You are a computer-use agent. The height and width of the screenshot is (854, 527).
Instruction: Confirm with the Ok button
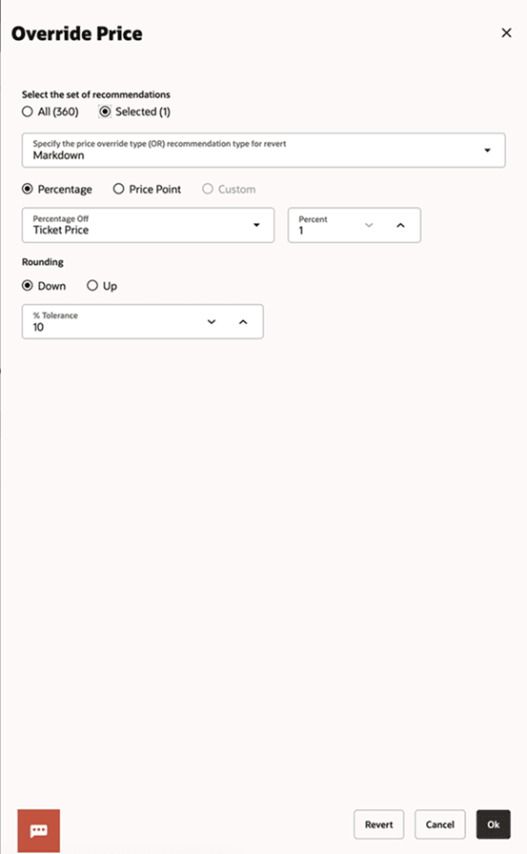(x=494, y=824)
